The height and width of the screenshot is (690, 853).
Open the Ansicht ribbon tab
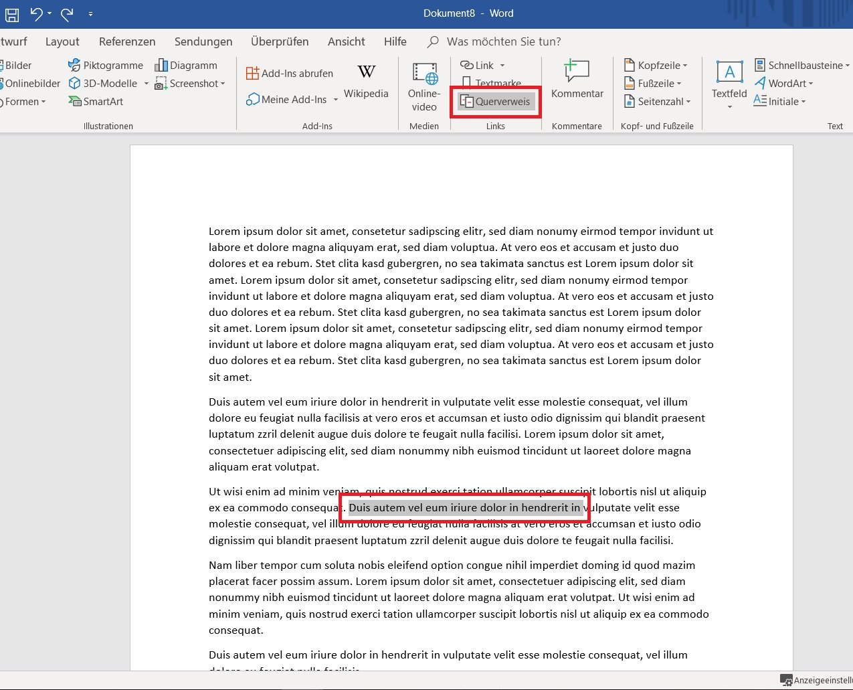pyautogui.click(x=347, y=41)
